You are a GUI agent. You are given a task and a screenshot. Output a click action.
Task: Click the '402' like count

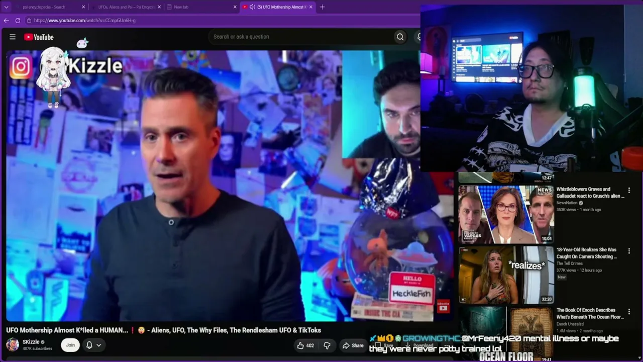coord(310,345)
